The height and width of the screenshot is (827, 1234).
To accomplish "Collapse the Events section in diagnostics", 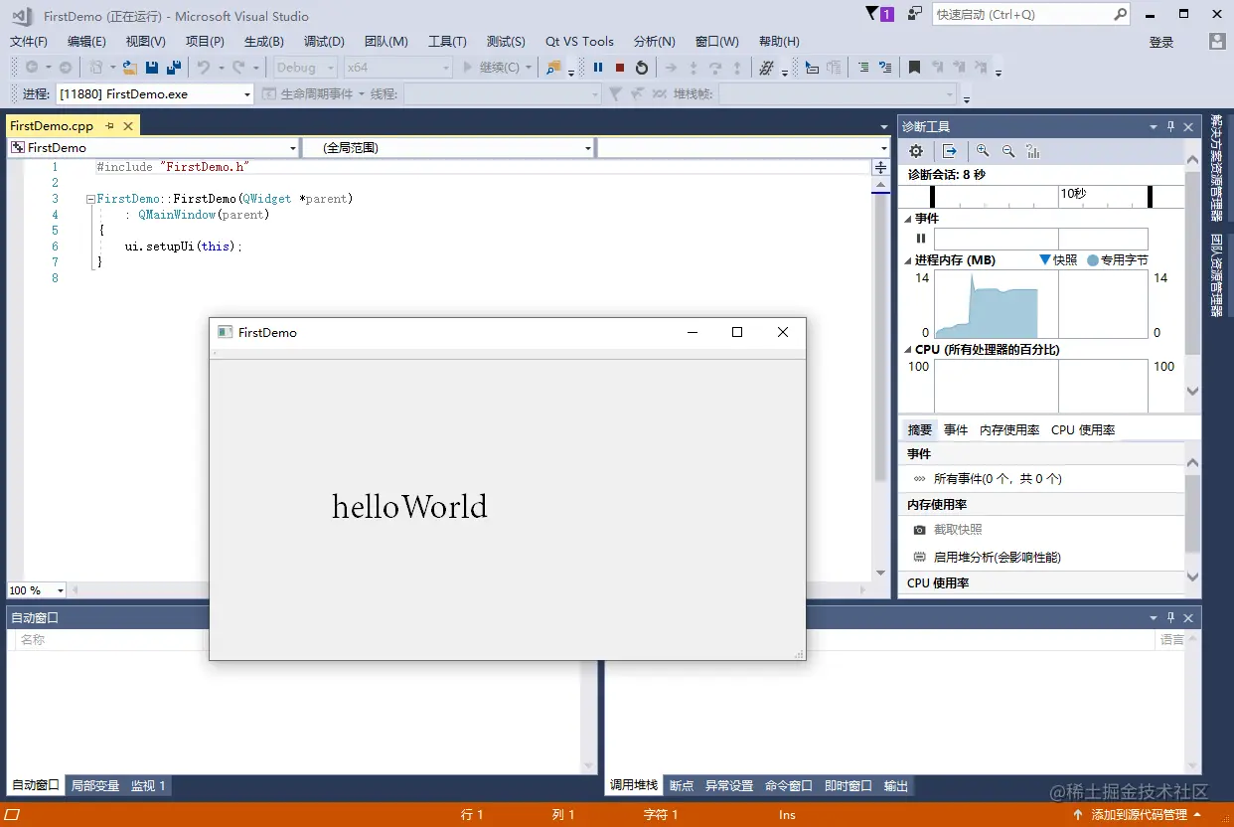I will [908, 218].
